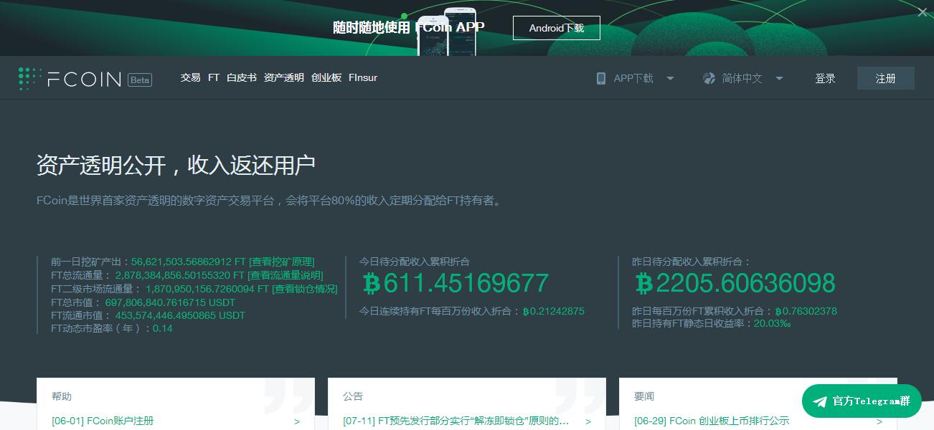Open the 创业板 menu item
The image size is (934, 430).
tap(326, 77)
